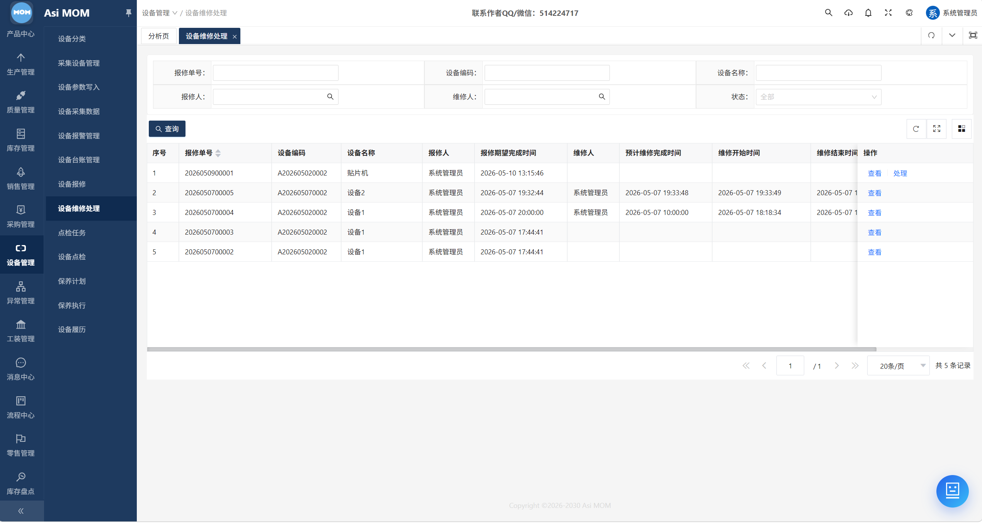Expand the 设备管理 breadcrumb dropdown

pyautogui.click(x=159, y=13)
